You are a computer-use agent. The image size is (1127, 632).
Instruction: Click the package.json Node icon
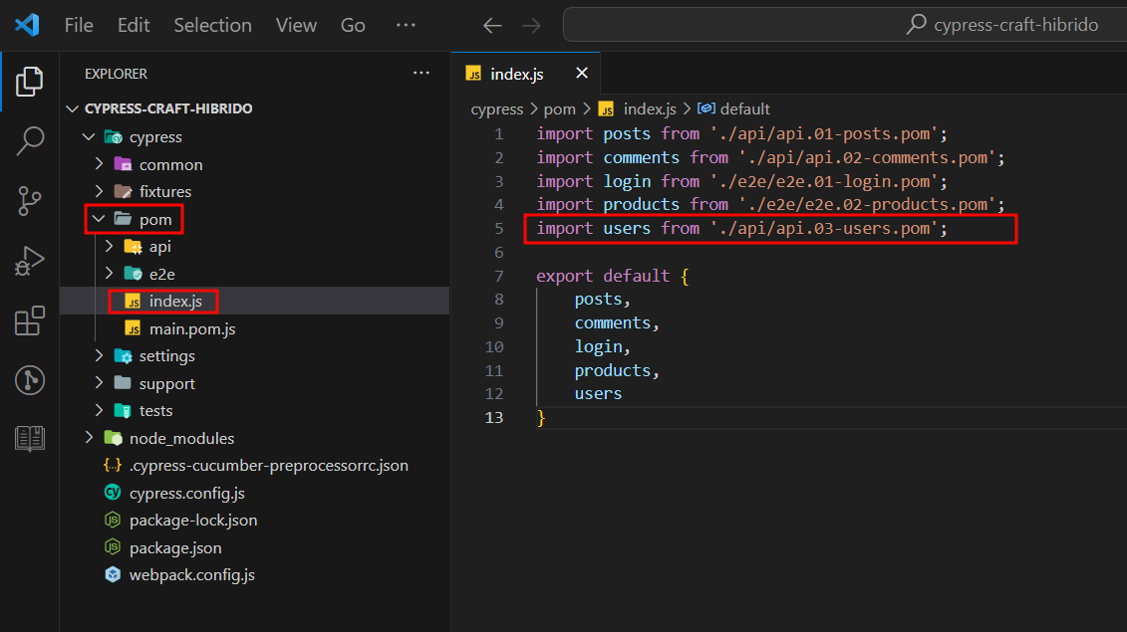click(113, 547)
